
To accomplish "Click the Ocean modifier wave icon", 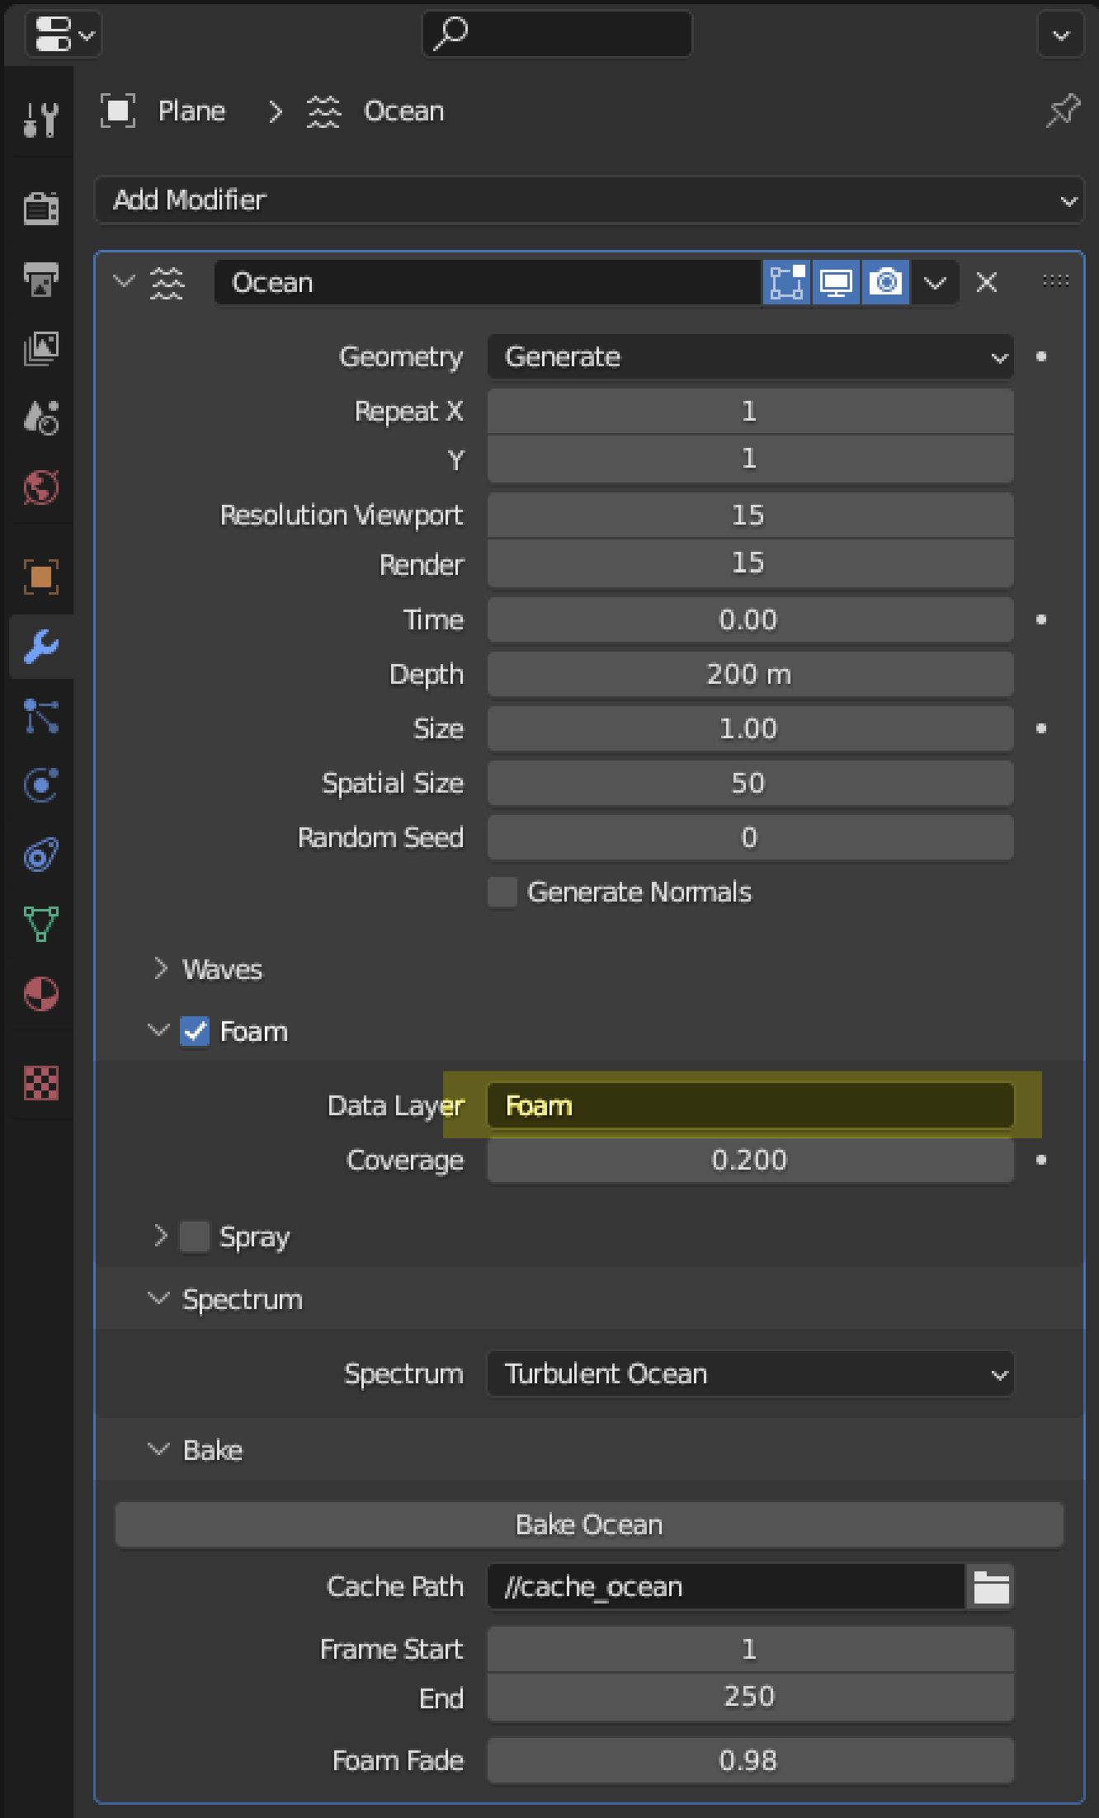I will tap(167, 282).
